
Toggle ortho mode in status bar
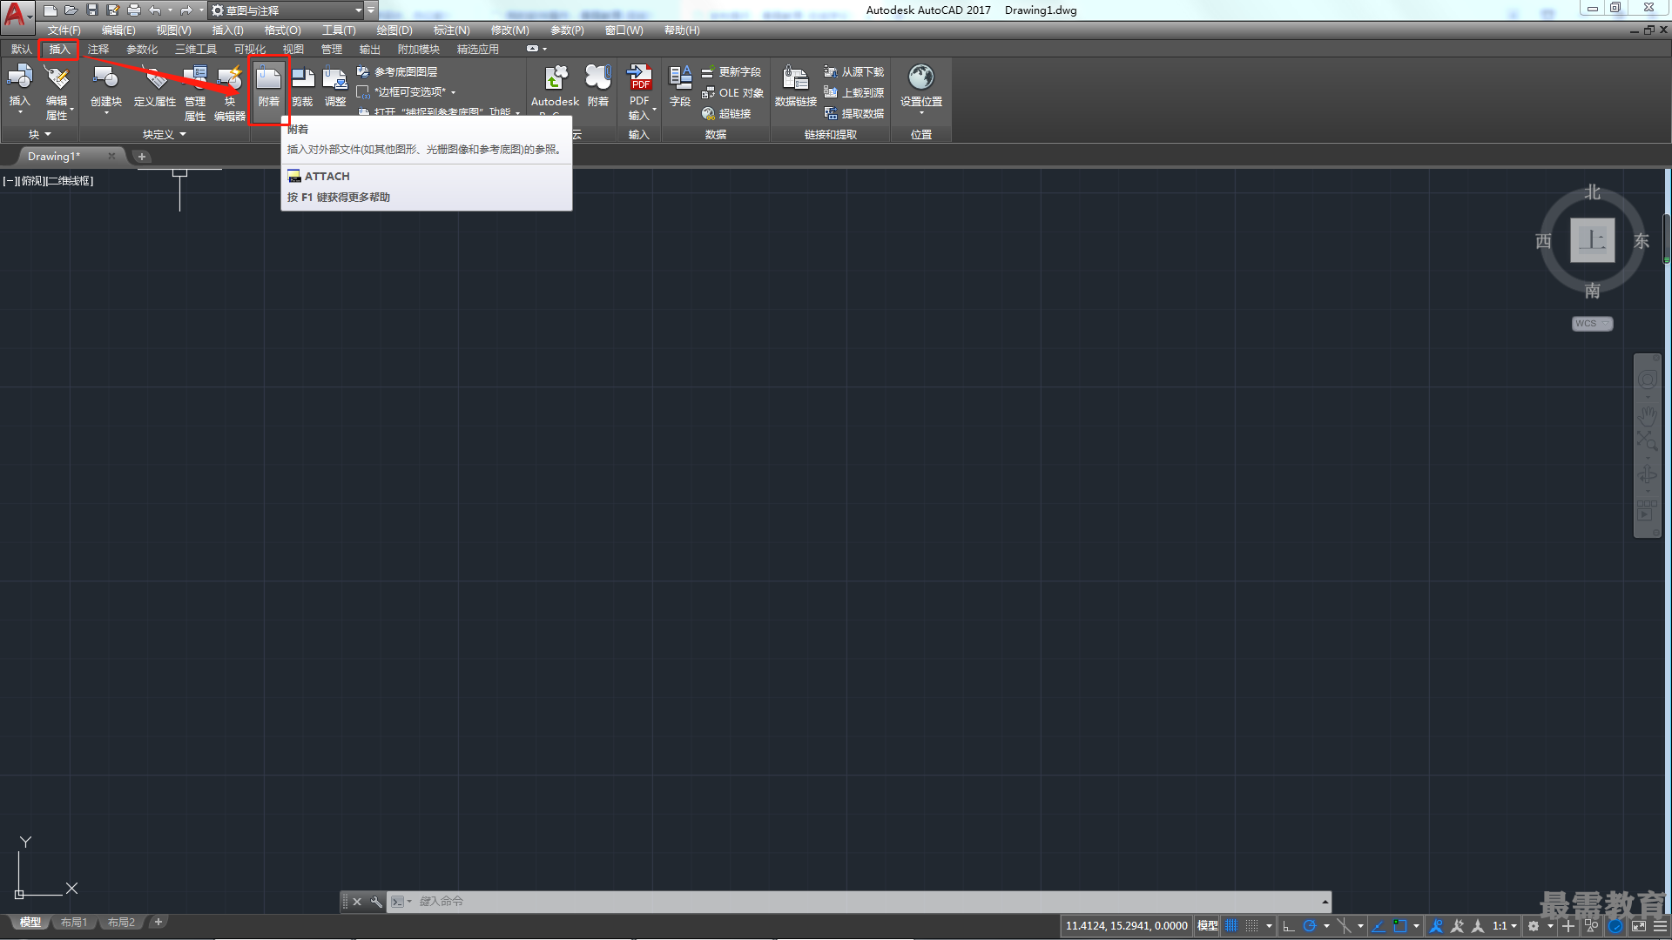point(1289,926)
